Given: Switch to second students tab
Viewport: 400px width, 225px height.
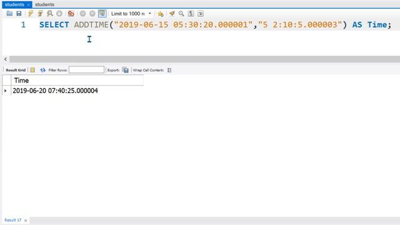Looking at the screenshot, I should (x=44, y=4).
